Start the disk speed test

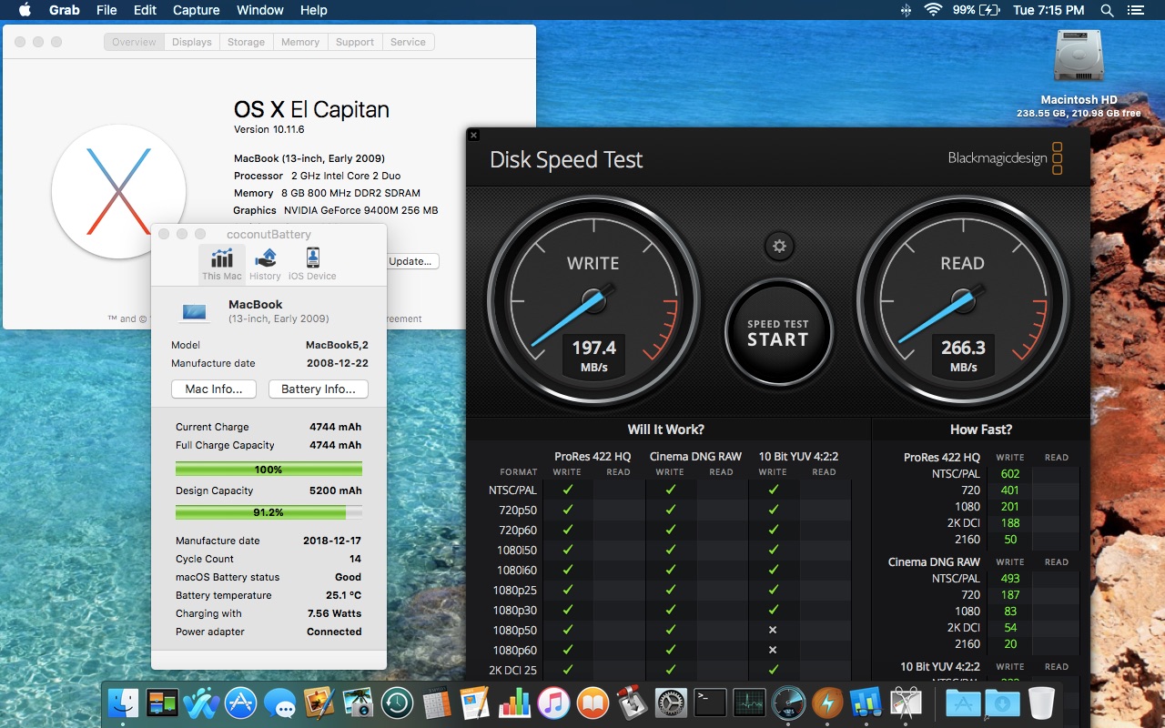click(x=778, y=333)
